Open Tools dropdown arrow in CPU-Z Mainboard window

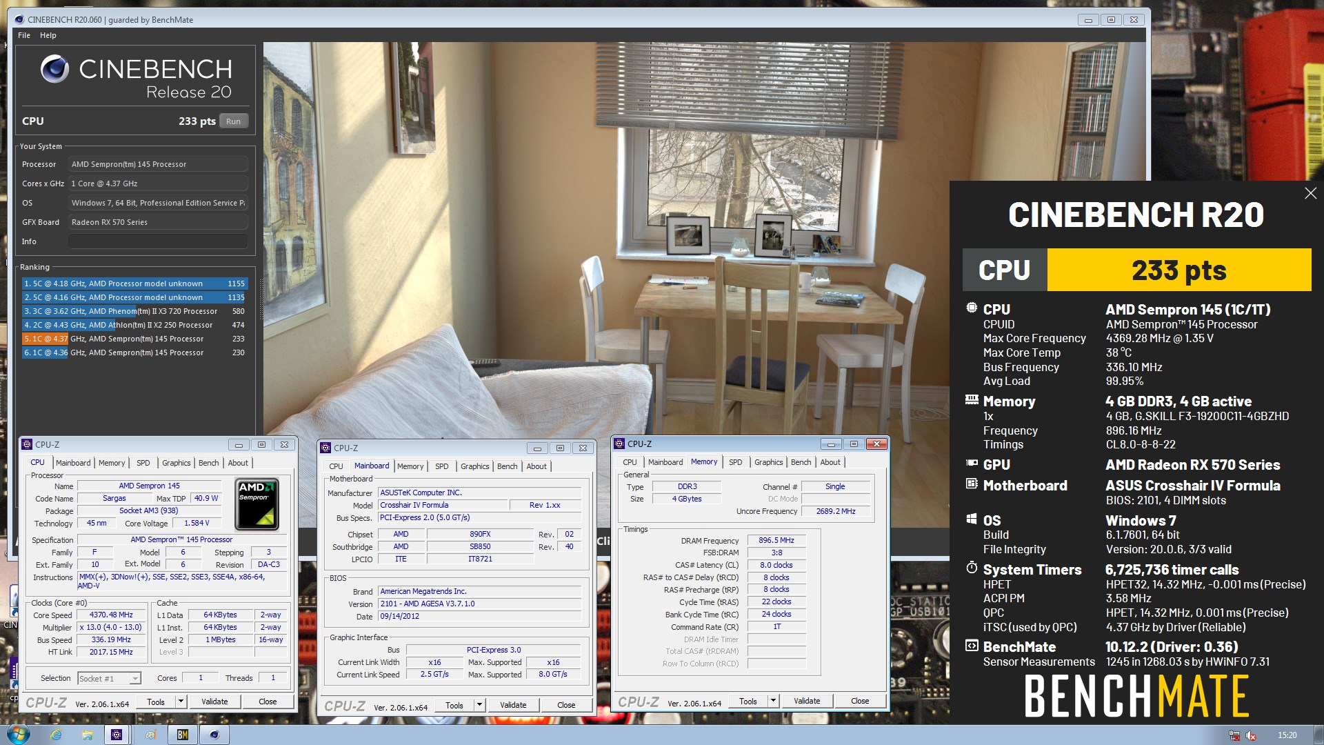(479, 705)
